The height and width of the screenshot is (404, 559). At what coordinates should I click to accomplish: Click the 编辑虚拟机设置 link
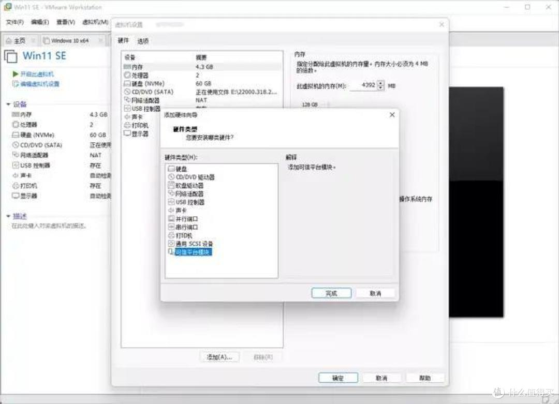(x=39, y=84)
